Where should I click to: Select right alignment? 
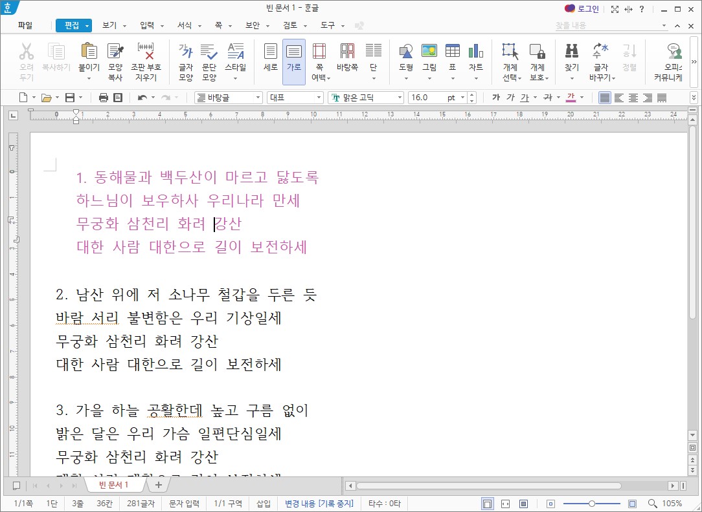(648, 98)
